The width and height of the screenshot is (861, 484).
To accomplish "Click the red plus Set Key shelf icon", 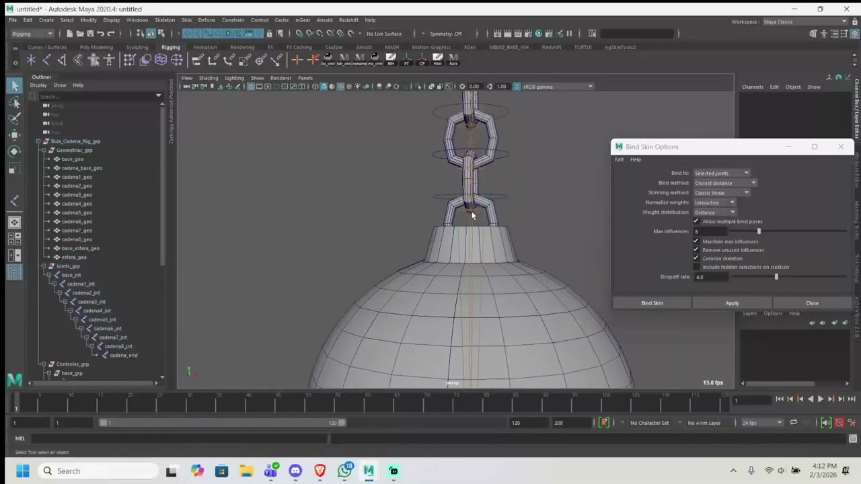I will pyautogui.click(x=297, y=61).
